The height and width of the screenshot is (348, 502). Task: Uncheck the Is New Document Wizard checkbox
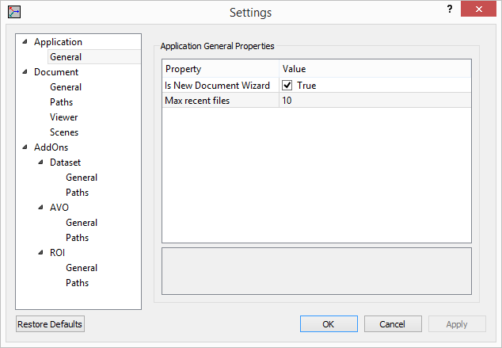[287, 86]
